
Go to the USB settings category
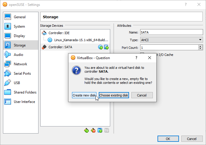[17, 83]
